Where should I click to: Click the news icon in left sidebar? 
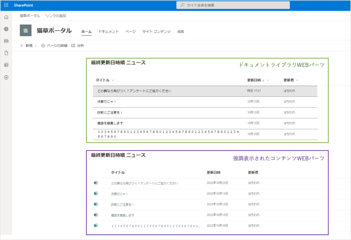6,41
